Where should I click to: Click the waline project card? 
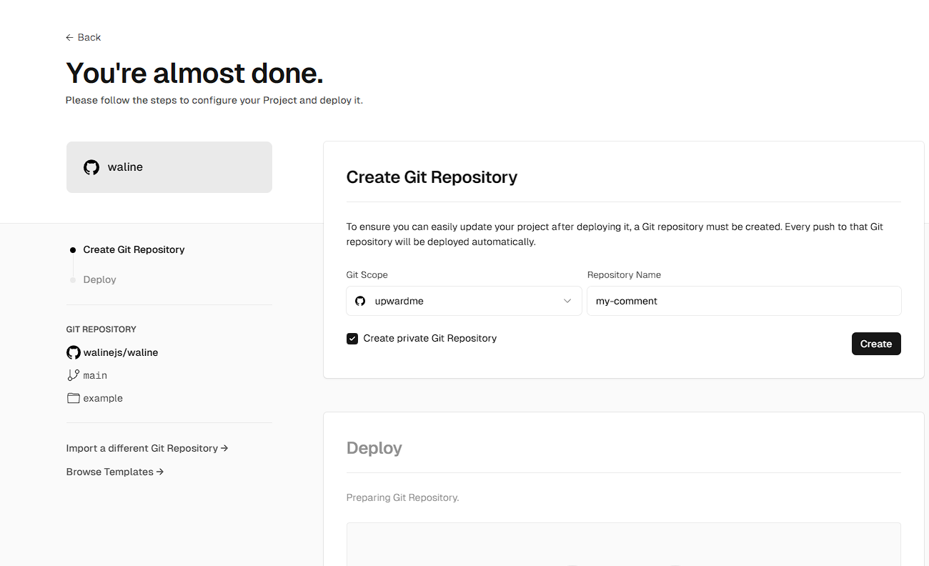(x=169, y=167)
